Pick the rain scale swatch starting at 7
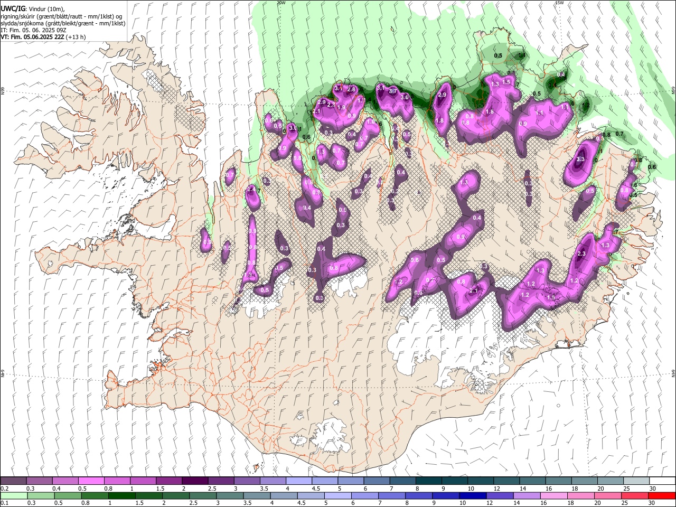The height and width of the screenshot is (507, 676). pyautogui.click(x=392, y=495)
